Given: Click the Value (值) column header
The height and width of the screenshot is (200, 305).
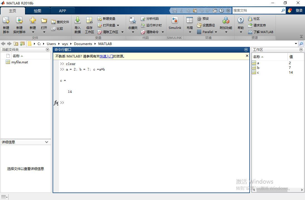Looking at the screenshot, I should [296, 57].
